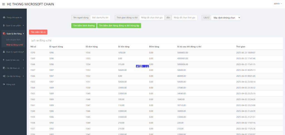
Task: Select the amount cell 315.00
Action: (x=121, y=64)
